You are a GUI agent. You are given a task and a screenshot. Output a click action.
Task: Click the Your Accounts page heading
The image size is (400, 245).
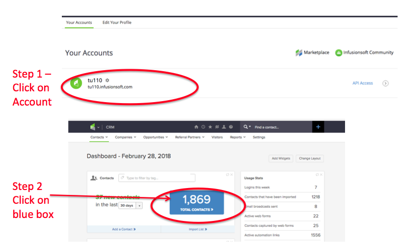click(89, 53)
